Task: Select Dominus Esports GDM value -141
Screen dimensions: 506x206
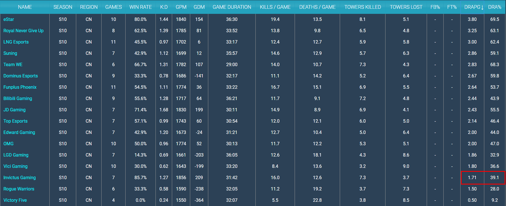Action: 199,76
